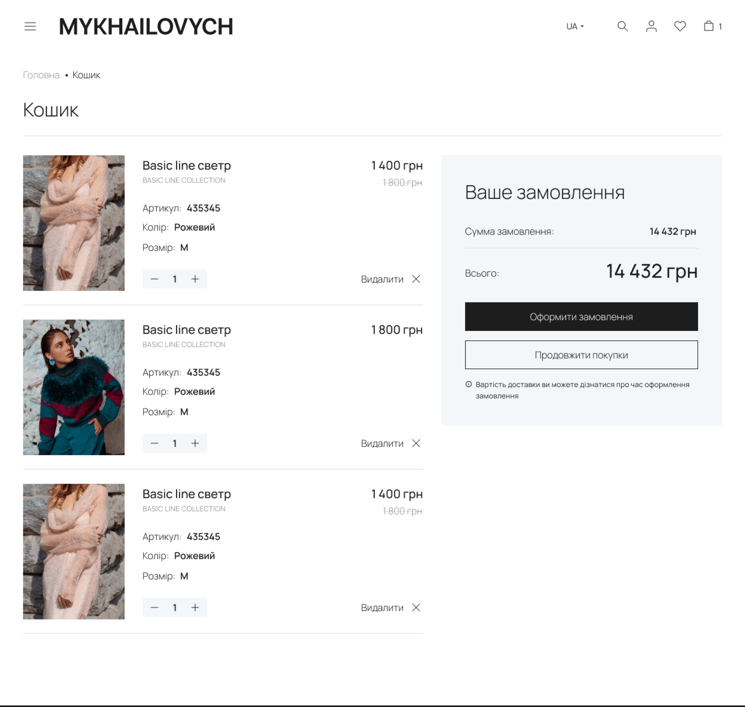Increase quantity of the 1 800 грн item
Screen dimensions: 745x707
(x=195, y=443)
